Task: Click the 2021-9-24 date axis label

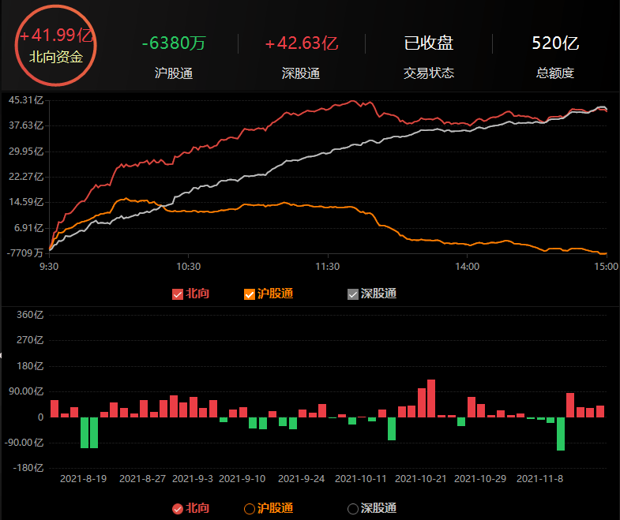Action: 303,478
